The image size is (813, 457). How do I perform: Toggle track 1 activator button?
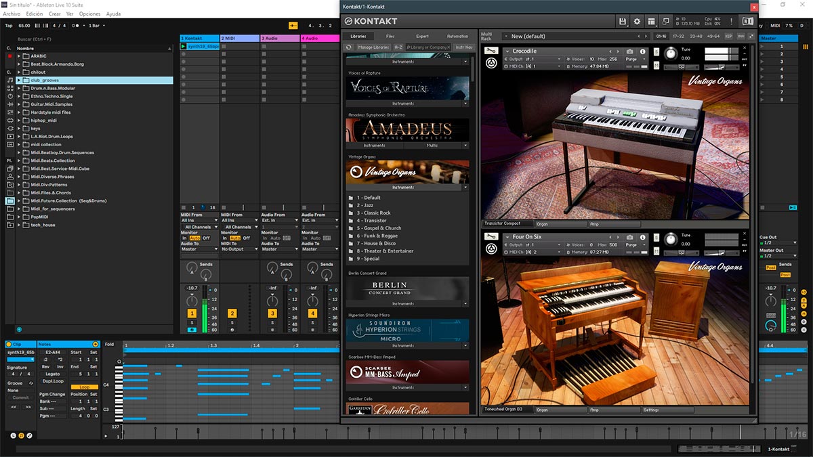pyautogui.click(x=192, y=313)
